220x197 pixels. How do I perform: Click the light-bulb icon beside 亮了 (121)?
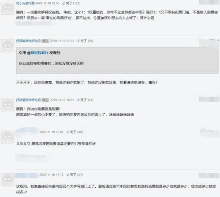(x=63, y=3)
